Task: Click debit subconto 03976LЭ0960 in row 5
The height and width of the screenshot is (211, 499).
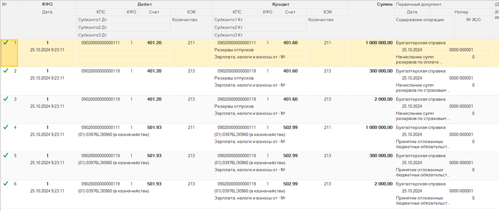Action: (x=113, y=163)
